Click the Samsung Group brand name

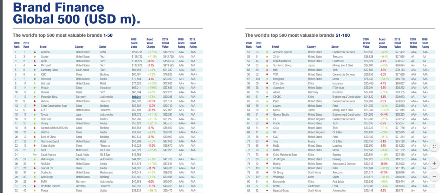click(x=49, y=70)
